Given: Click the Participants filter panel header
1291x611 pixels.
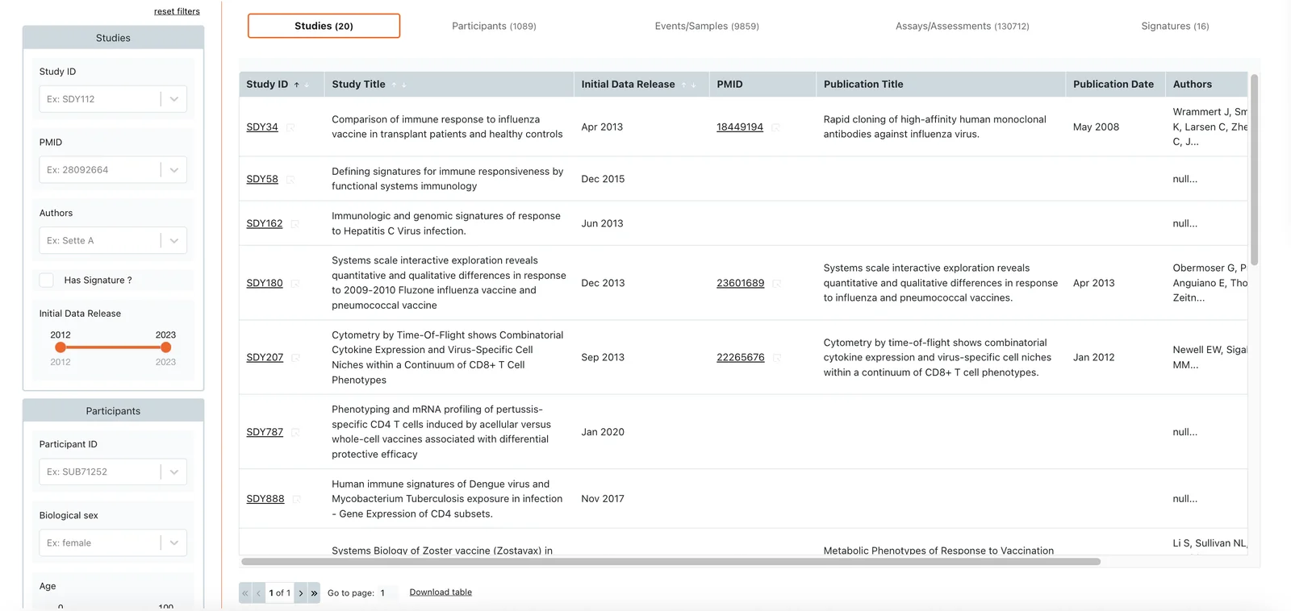Looking at the screenshot, I should click(x=113, y=411).
